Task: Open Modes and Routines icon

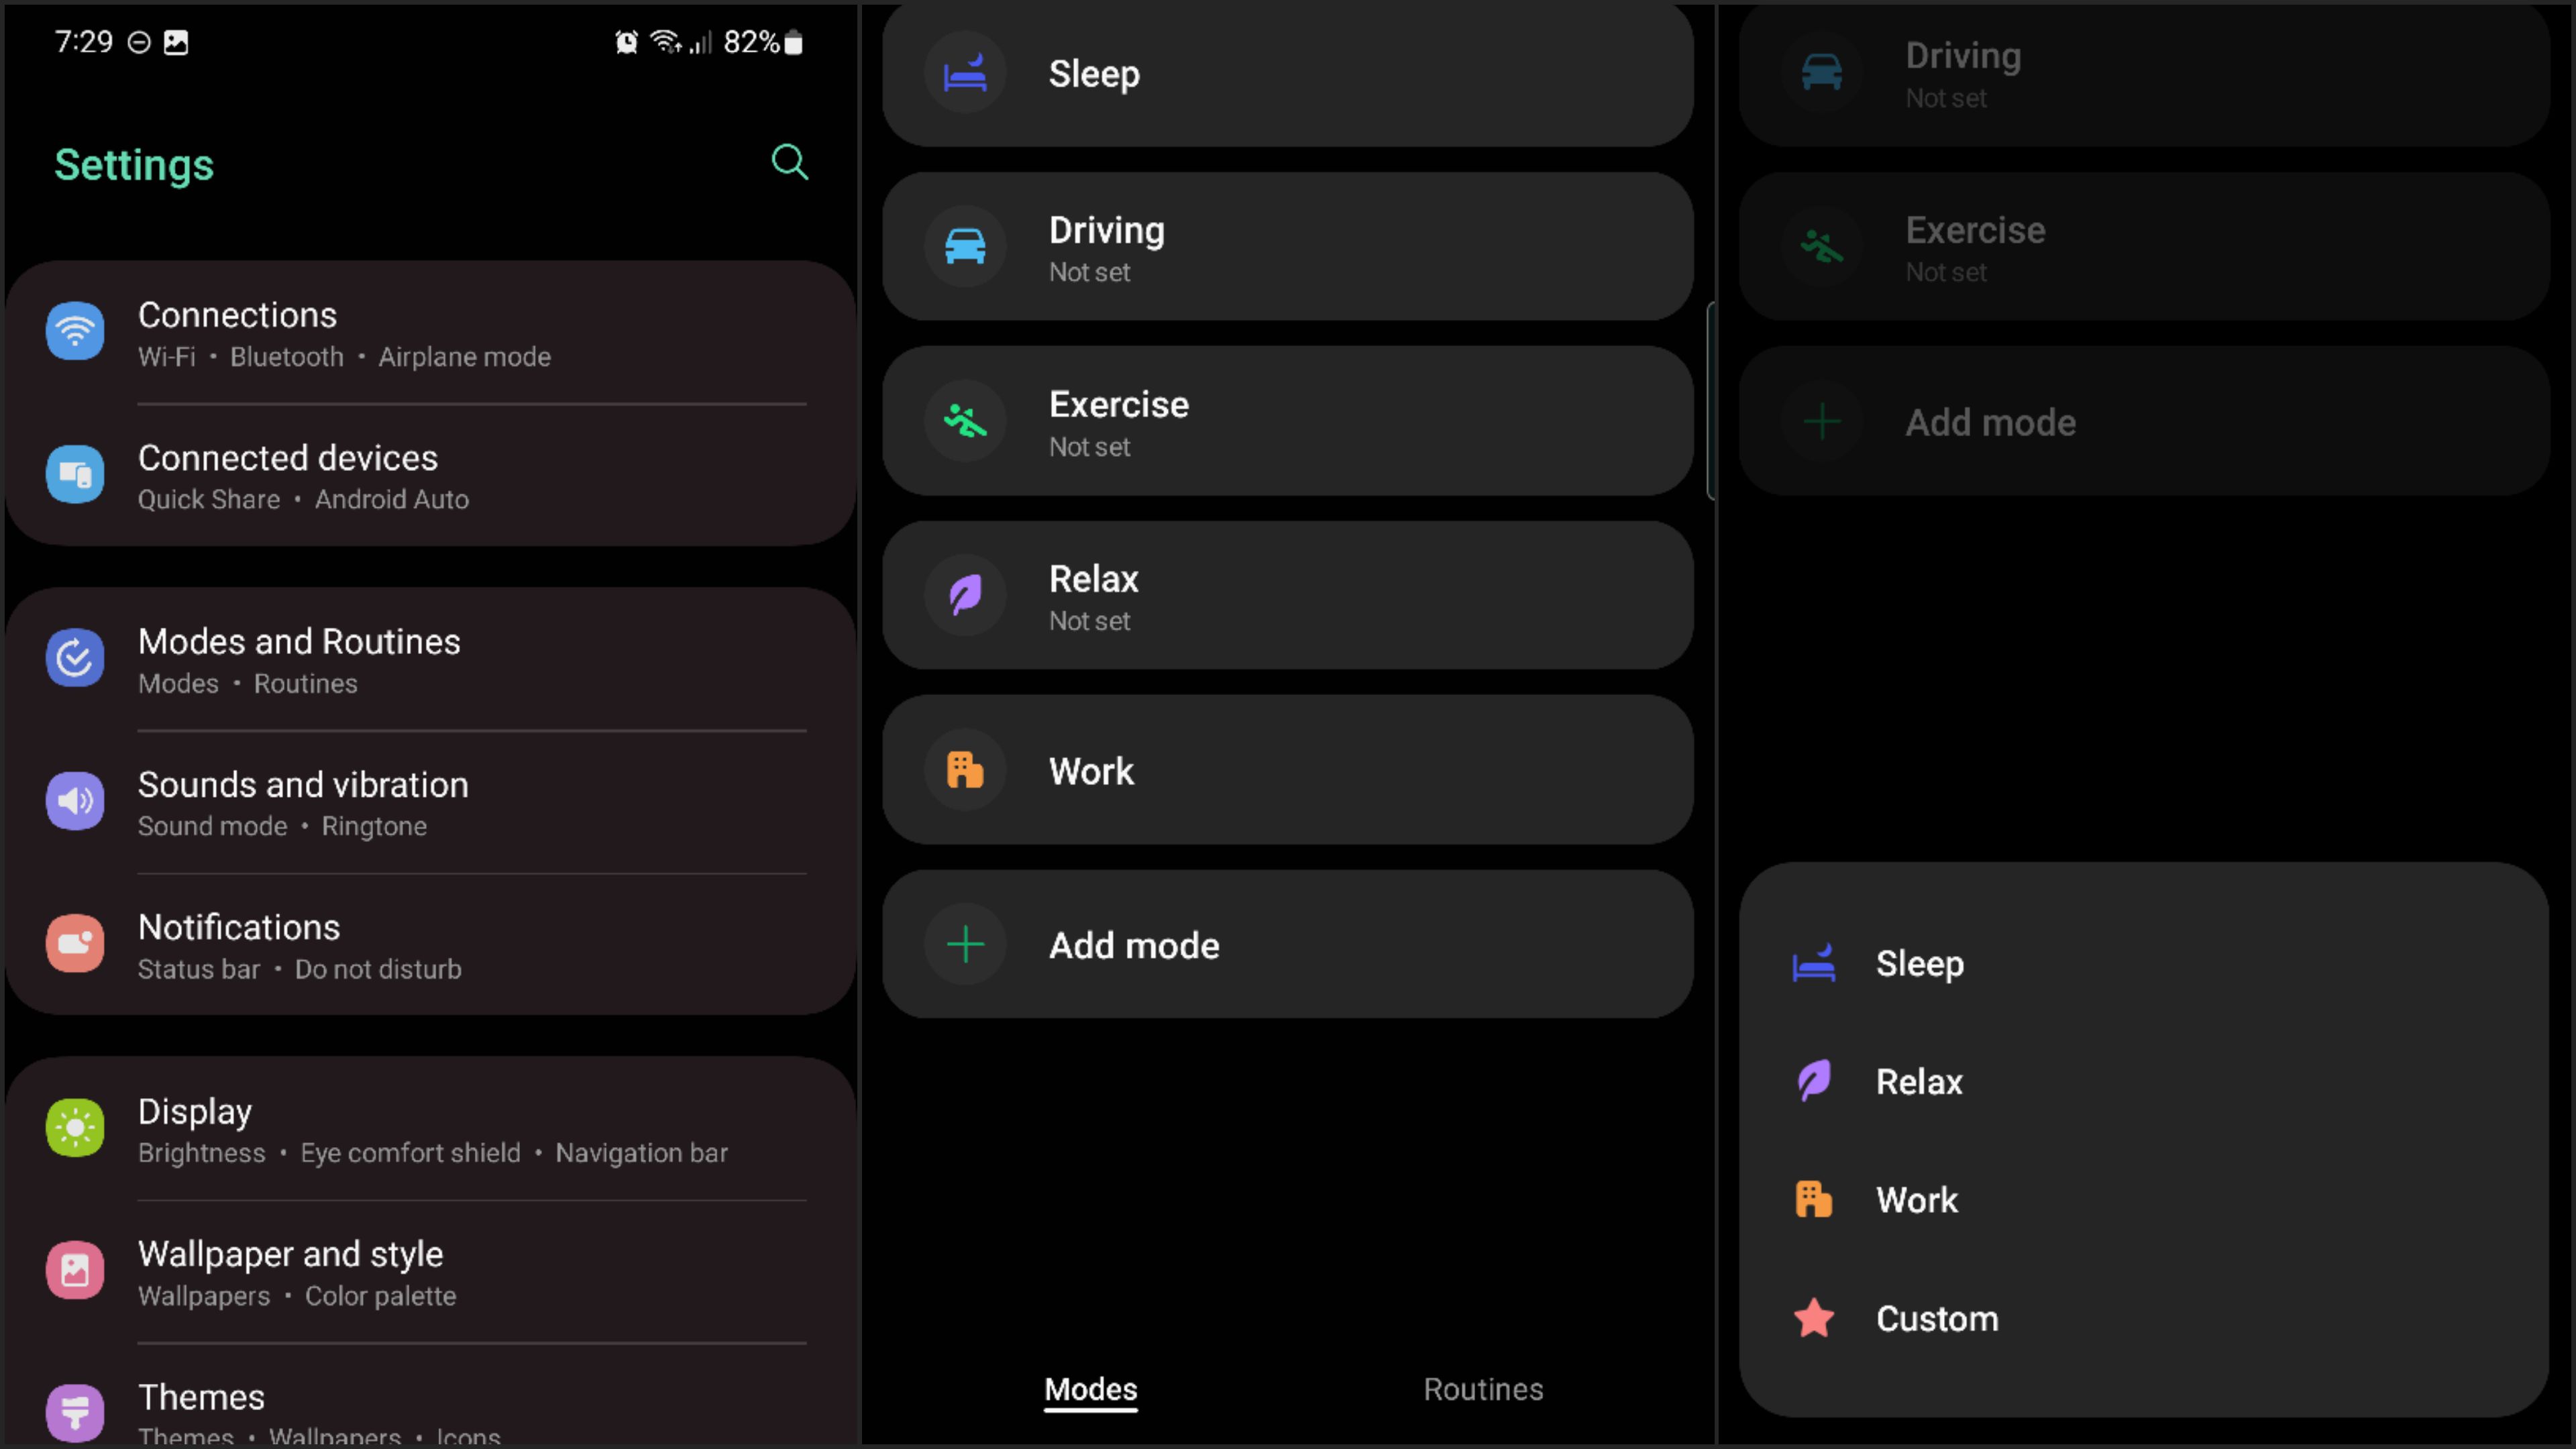Action: click(x=74, y=656)
